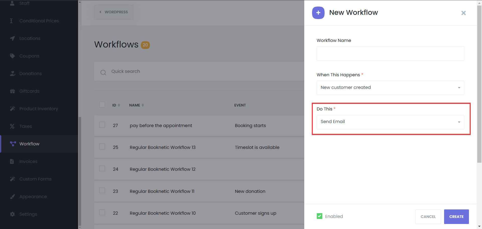Click the Workflow diagram icon
The image size is (482, 229).
click(x=13, y=144)
